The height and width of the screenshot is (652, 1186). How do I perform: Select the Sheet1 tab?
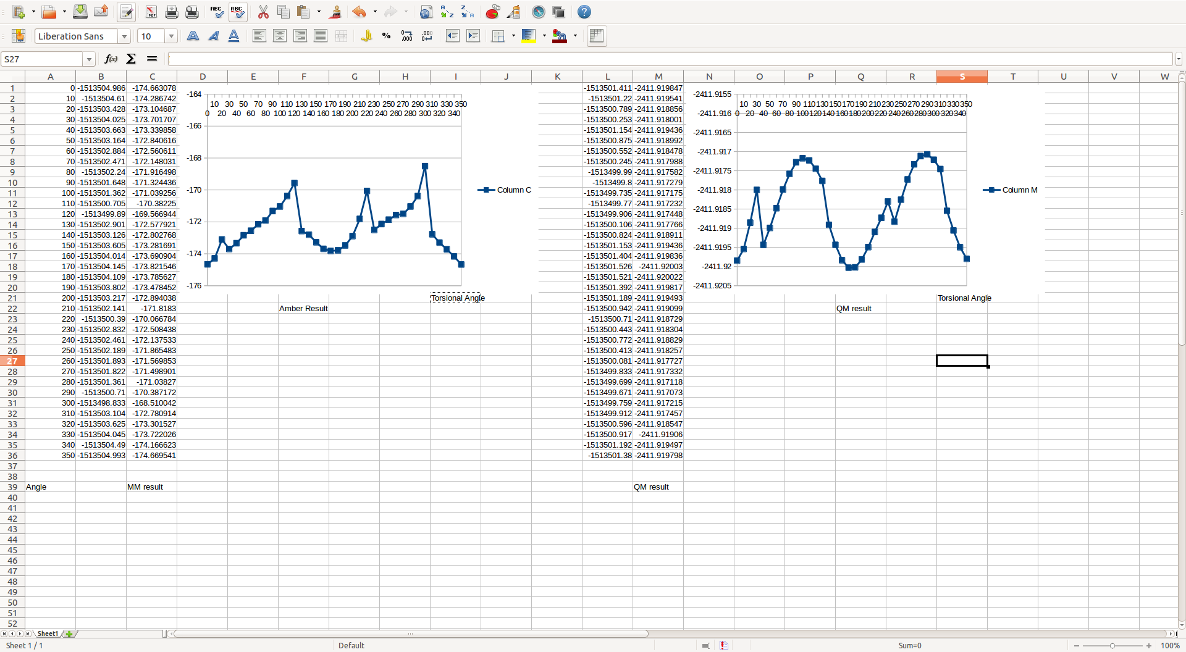tap(48, 633)
